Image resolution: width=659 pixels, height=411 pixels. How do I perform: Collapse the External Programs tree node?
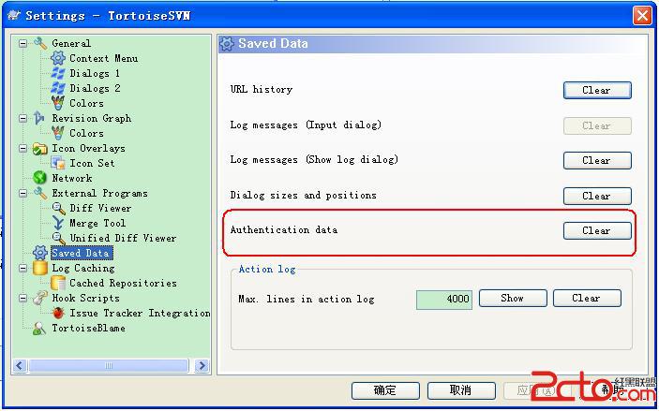[23, 193]
